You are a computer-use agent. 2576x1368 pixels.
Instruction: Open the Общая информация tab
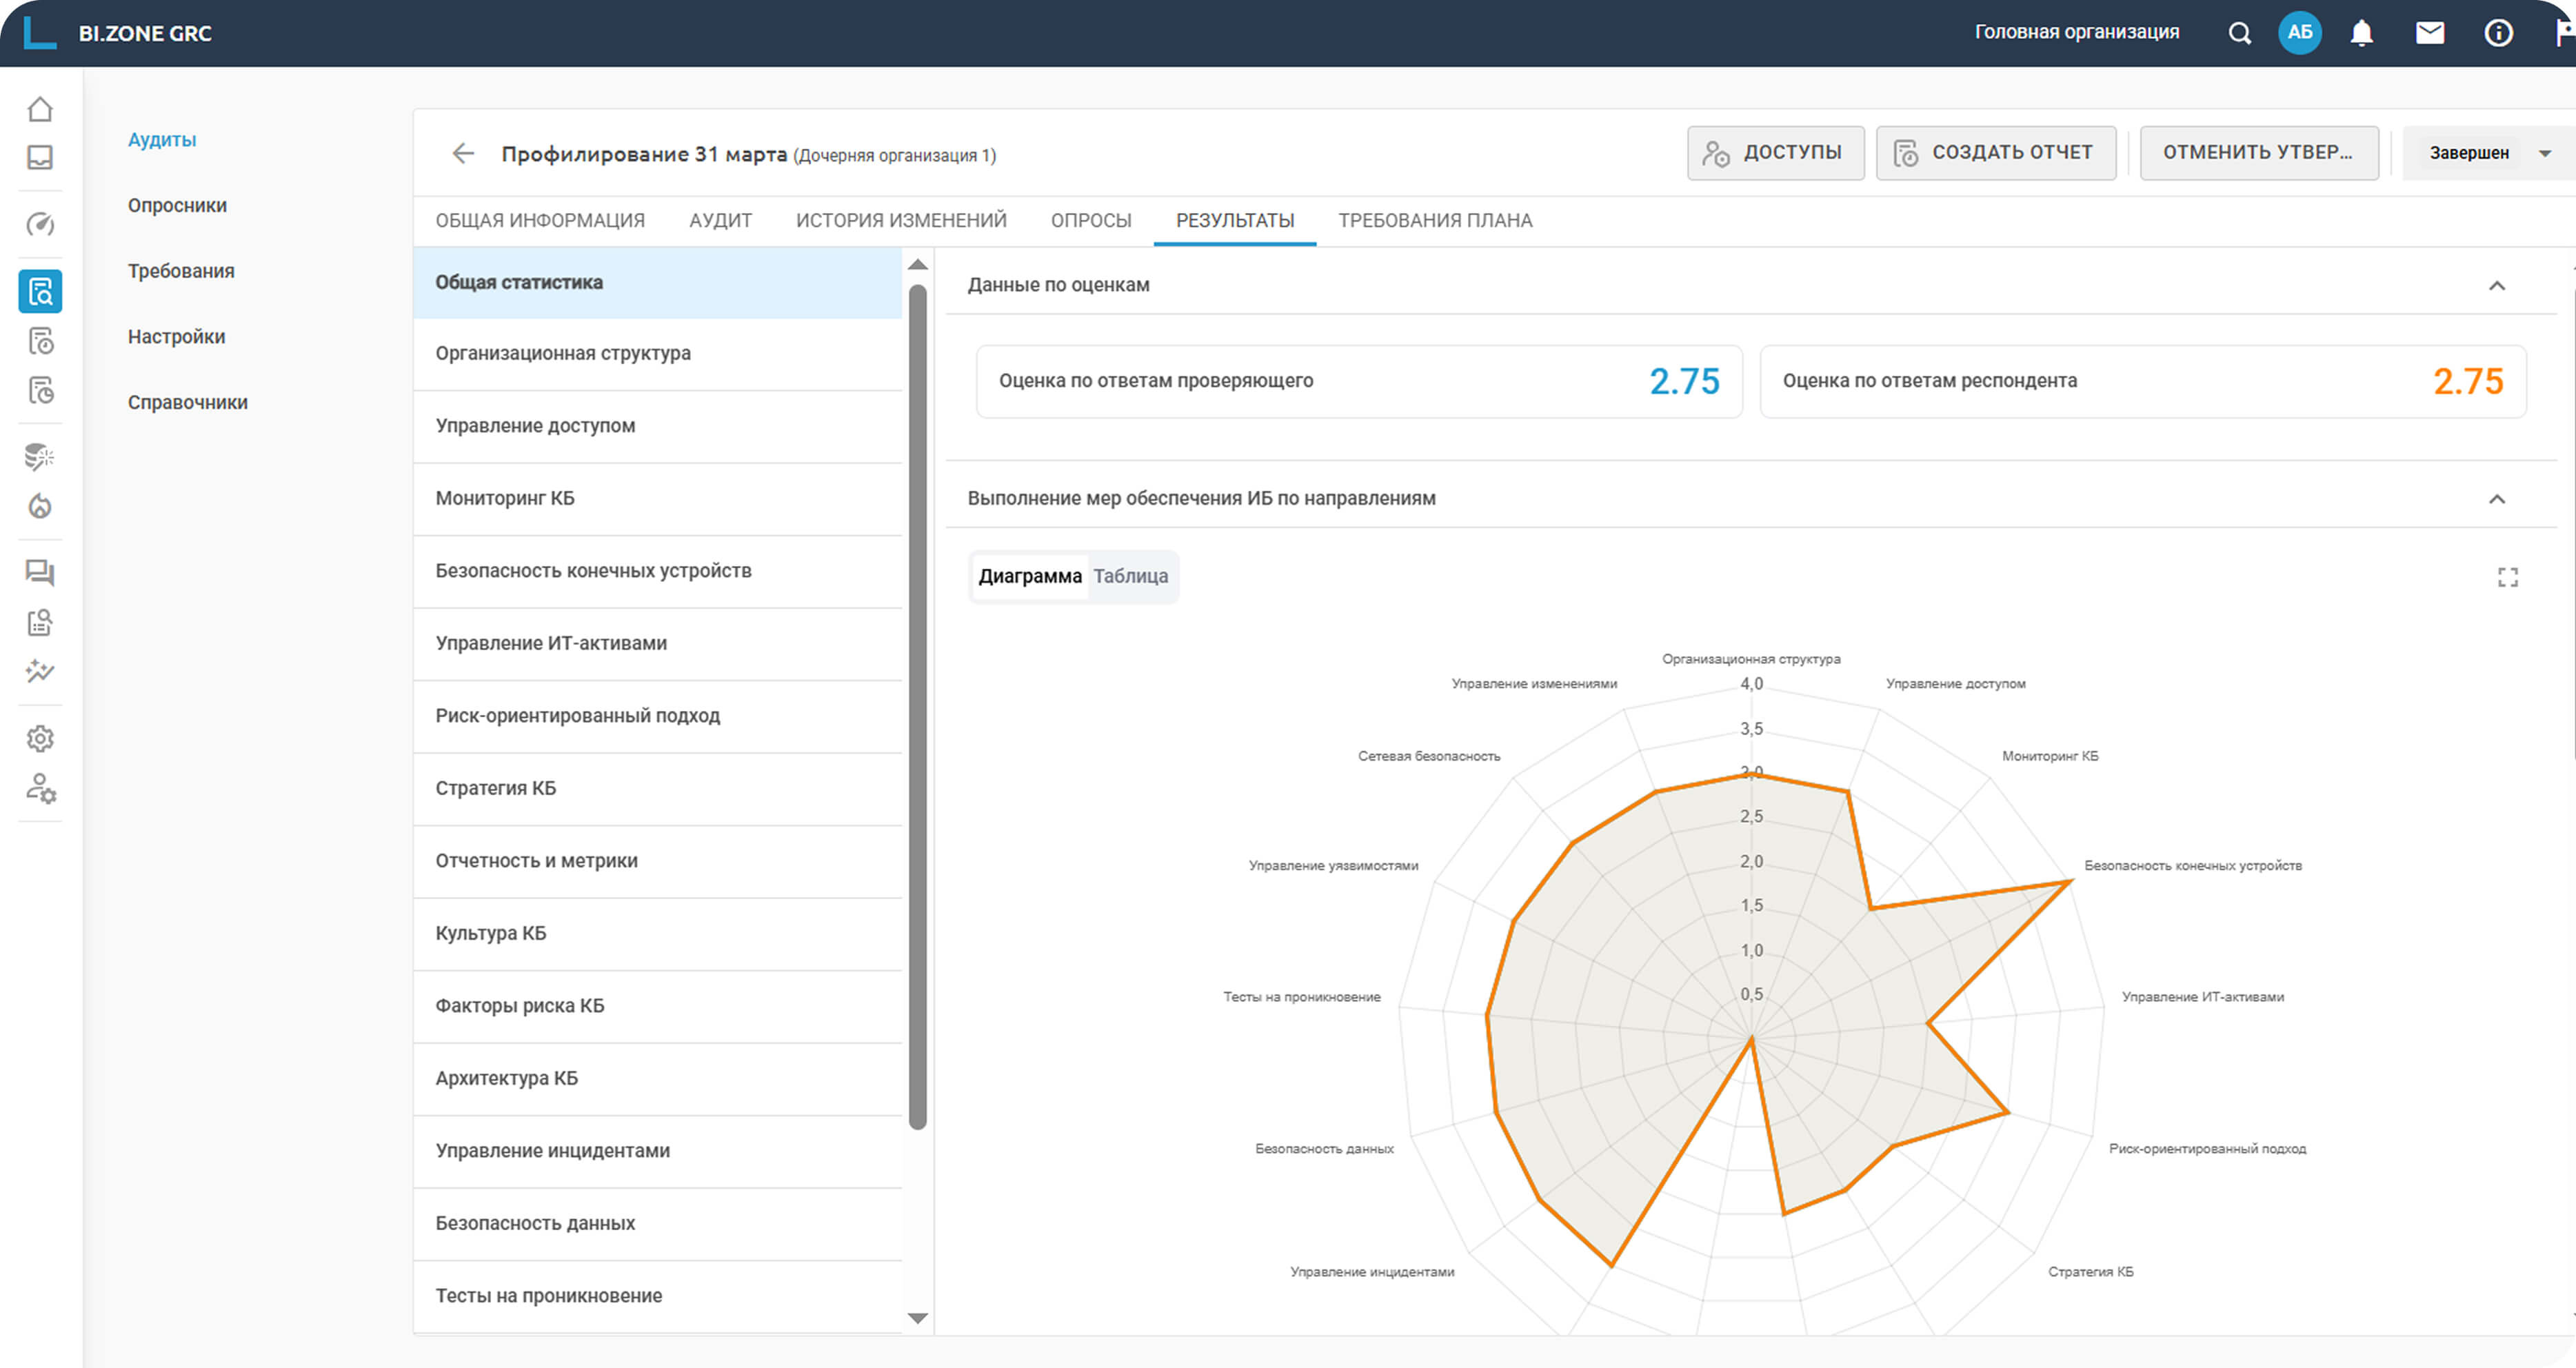tap(540, 220)
